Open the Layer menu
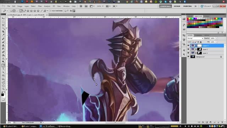227x128 pixels. pyautogui.click(x=27, y=6)
